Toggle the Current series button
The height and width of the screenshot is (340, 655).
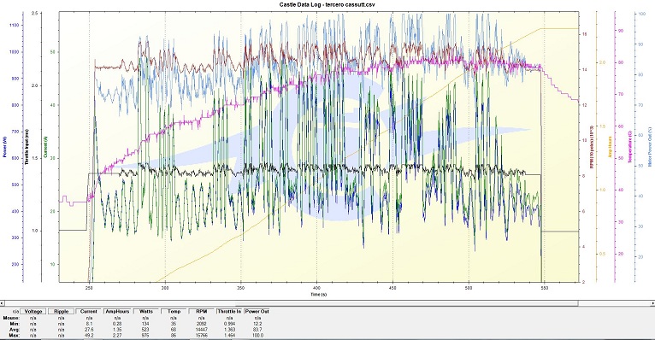89,311
